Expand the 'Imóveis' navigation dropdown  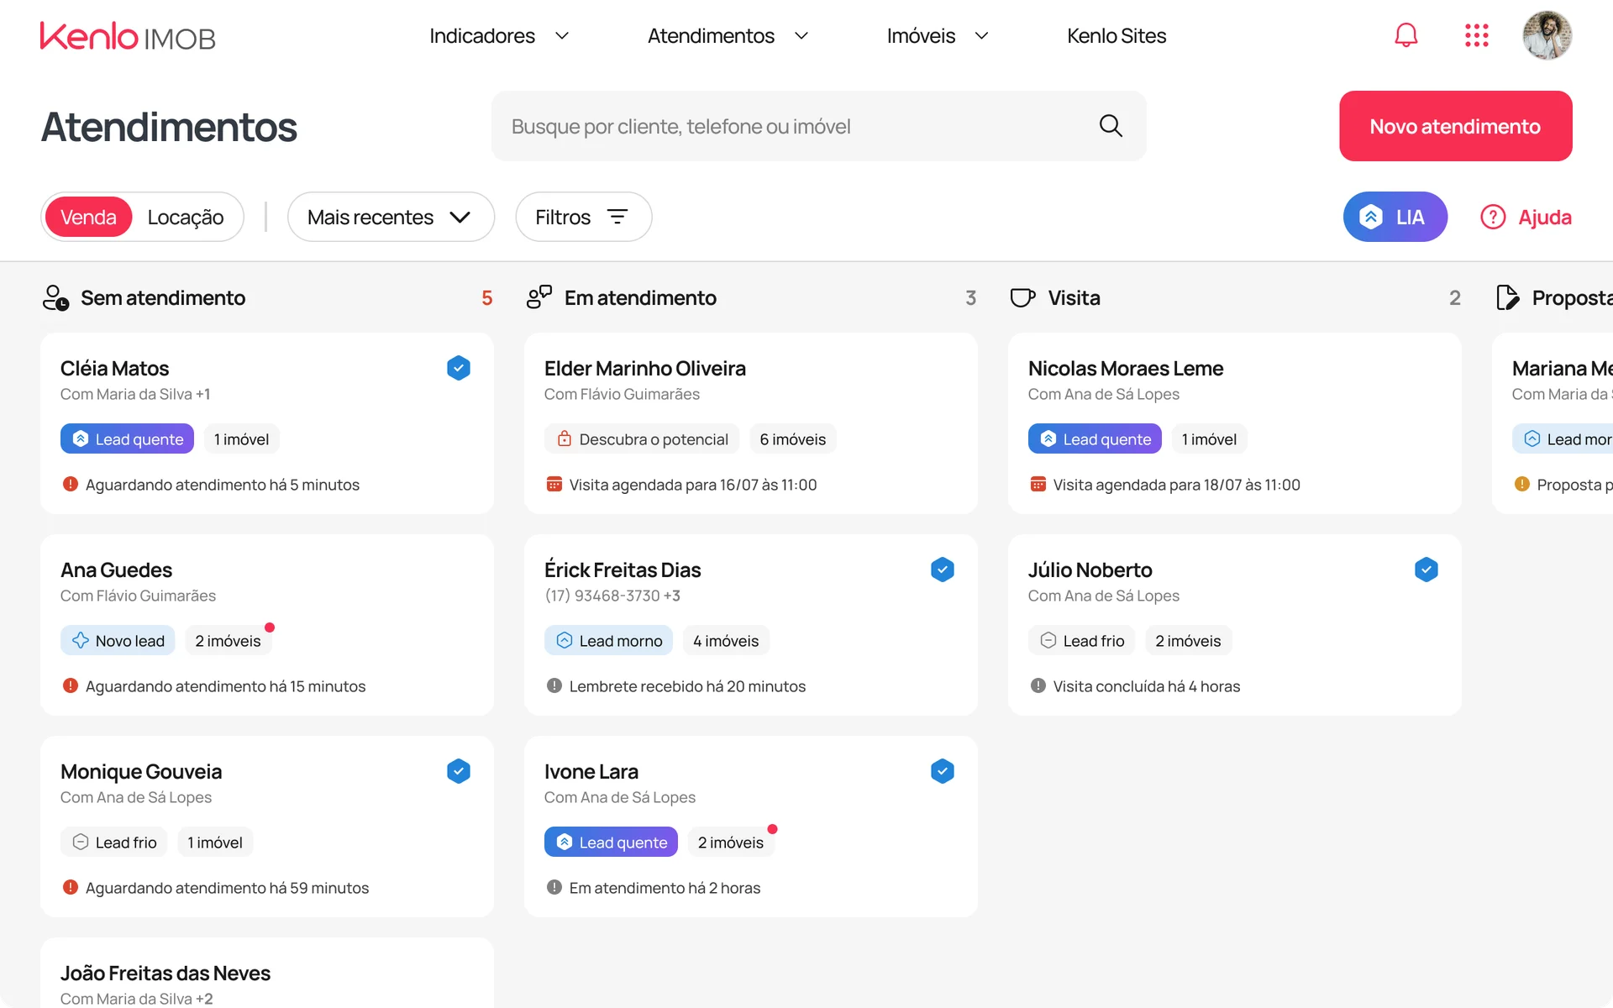tap(981, 36)
